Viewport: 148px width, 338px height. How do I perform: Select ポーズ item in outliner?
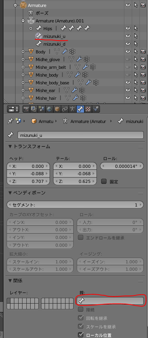[x=42, y=13]
